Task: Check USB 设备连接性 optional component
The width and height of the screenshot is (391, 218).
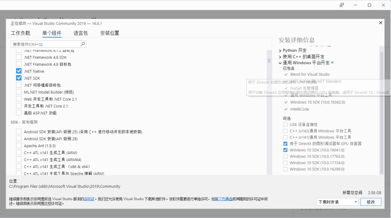Action: (x=285, y=125)
